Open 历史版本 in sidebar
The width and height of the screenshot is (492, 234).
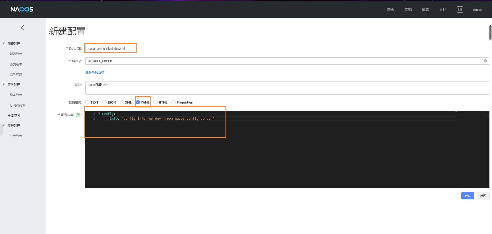click(16, 64)
